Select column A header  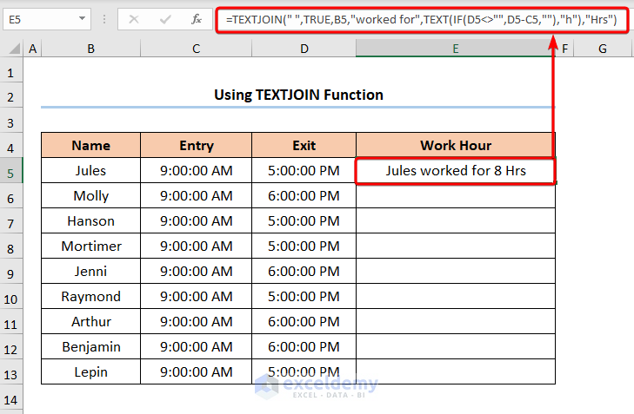32,49
